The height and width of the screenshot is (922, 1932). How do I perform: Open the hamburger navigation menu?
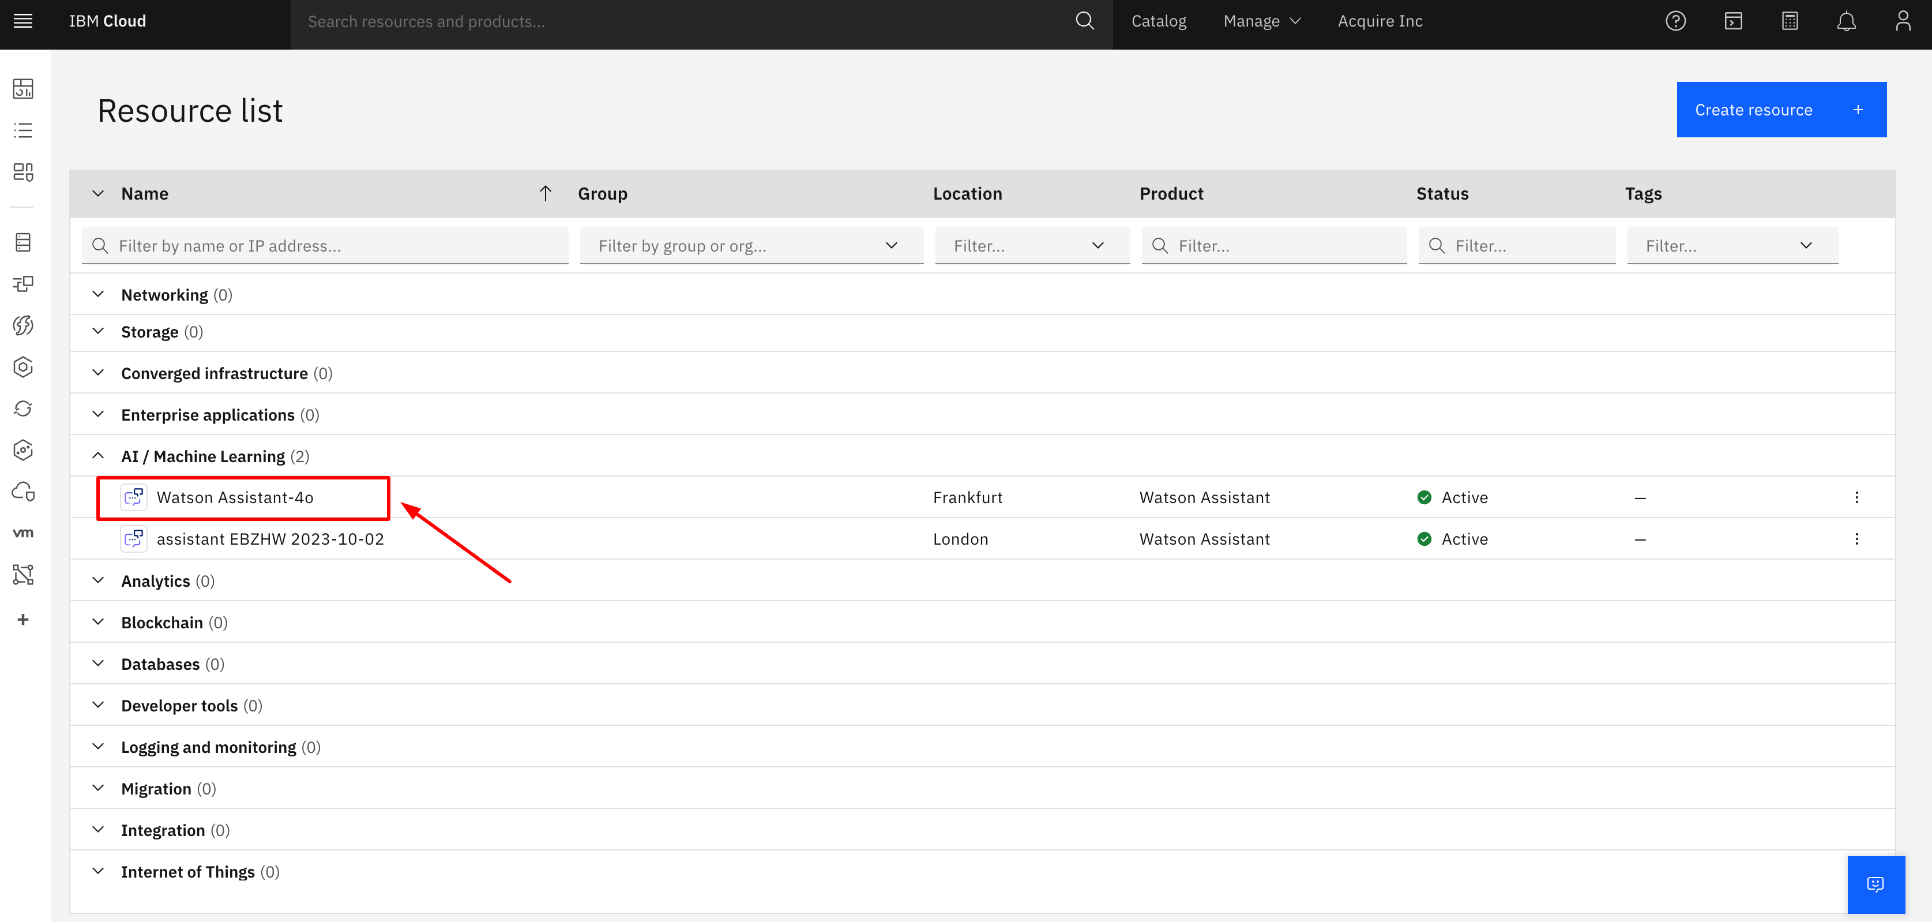point(23,21)
